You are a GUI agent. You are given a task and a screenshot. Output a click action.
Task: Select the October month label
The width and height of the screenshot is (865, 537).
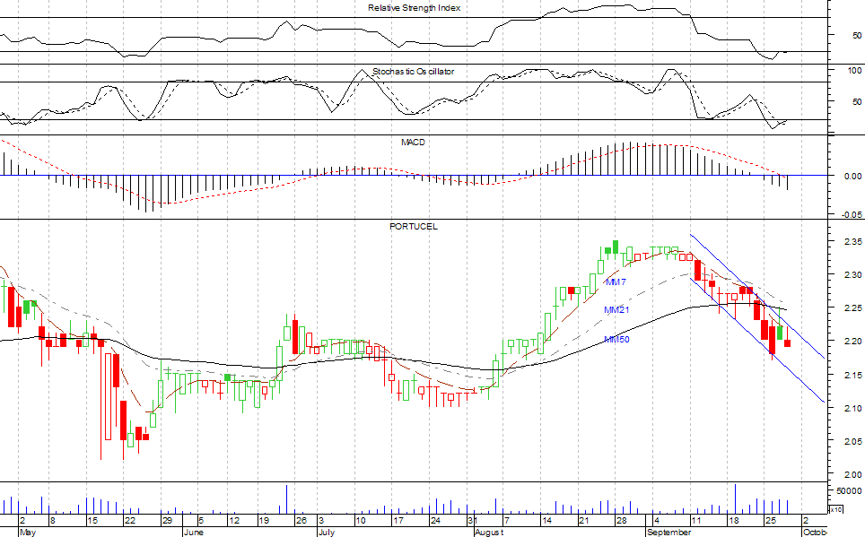[x=816, y=532]
